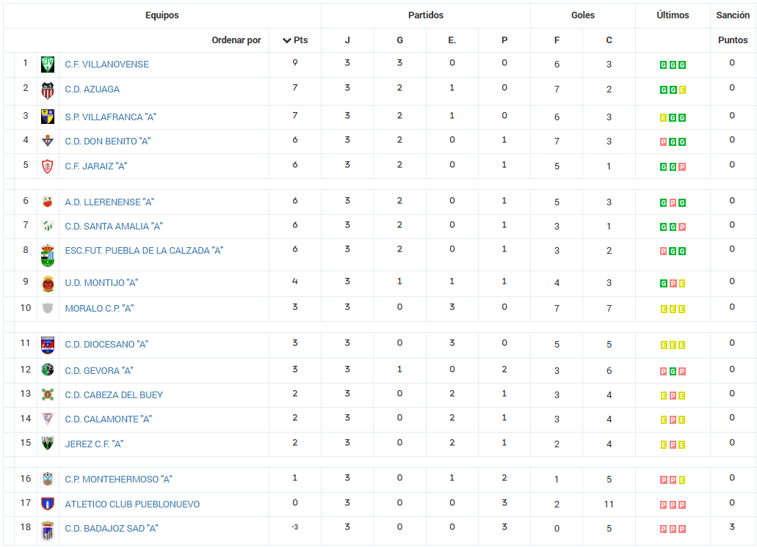The width and height of the screenshot is (757, 547).
Task: Open C.D. DON BENITO "A" link
Action: tap(108, 142)
